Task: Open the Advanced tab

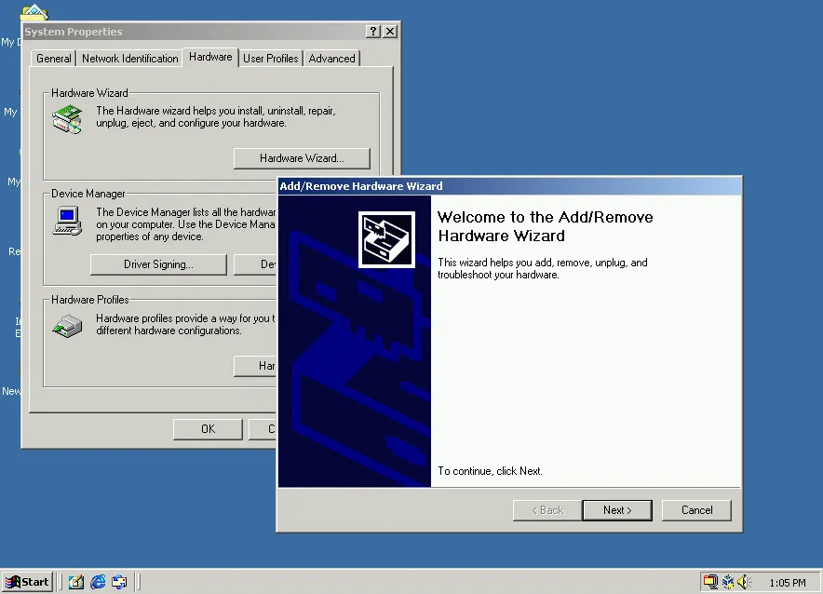Action: (x=331, y=58)
